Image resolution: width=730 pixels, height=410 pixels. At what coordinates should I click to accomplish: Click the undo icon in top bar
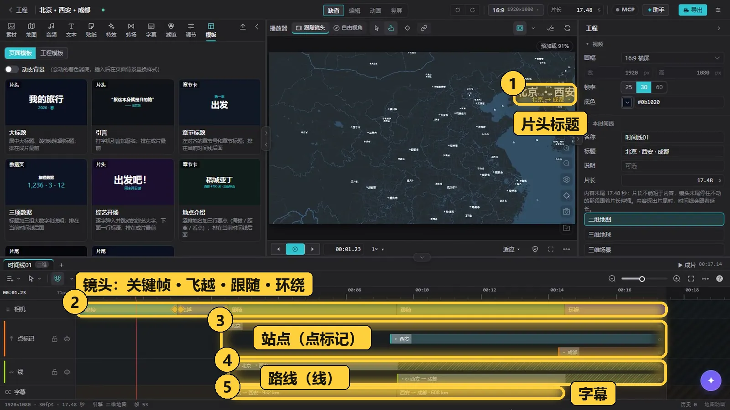(x=458, y=10)
